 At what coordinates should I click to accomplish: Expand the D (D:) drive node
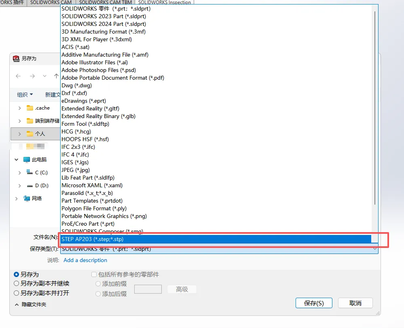point(19,186)
